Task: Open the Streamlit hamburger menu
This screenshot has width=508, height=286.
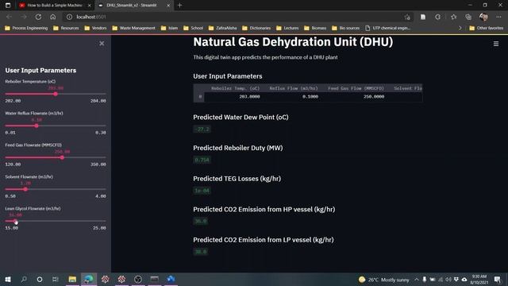Action: click(495, 44)
